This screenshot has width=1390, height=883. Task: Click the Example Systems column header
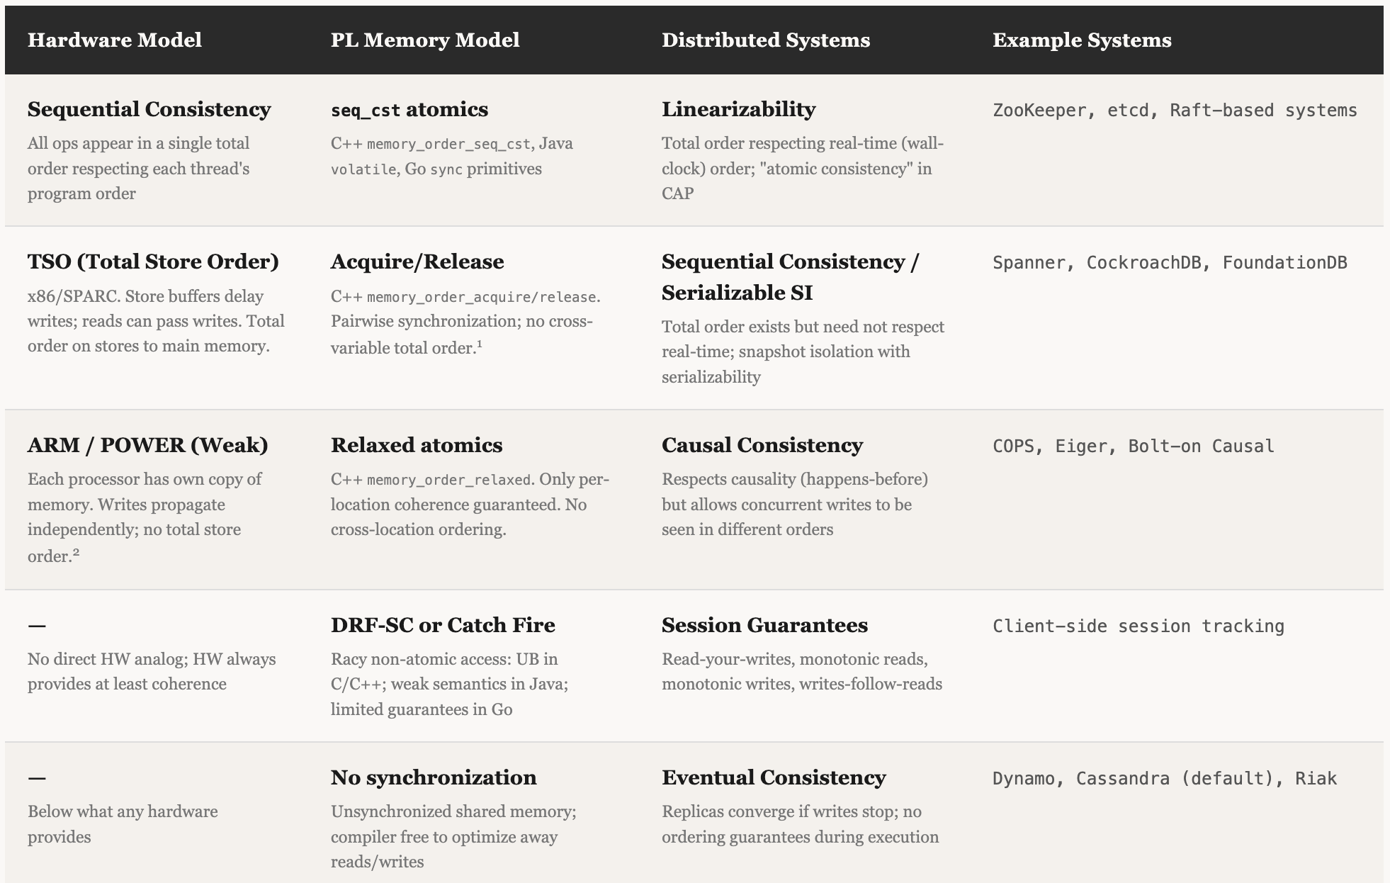click(x=1081, y=40)
